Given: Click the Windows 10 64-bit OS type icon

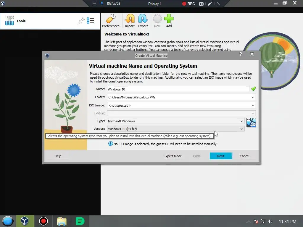Looking at the screenshot, I should click(251, 123).
